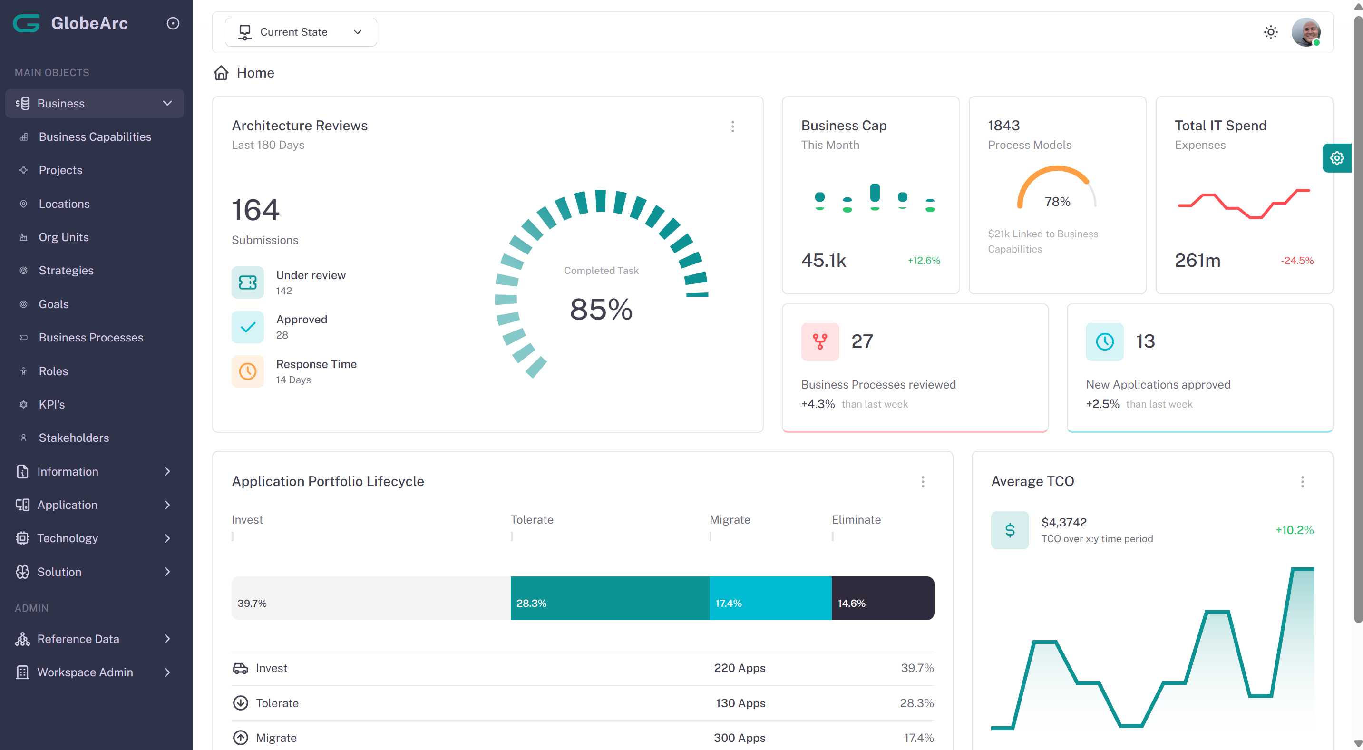Click the Tolerate 28.3% bar segment
This screenshot has width=1363, height=750.
[x=610, y=598]
